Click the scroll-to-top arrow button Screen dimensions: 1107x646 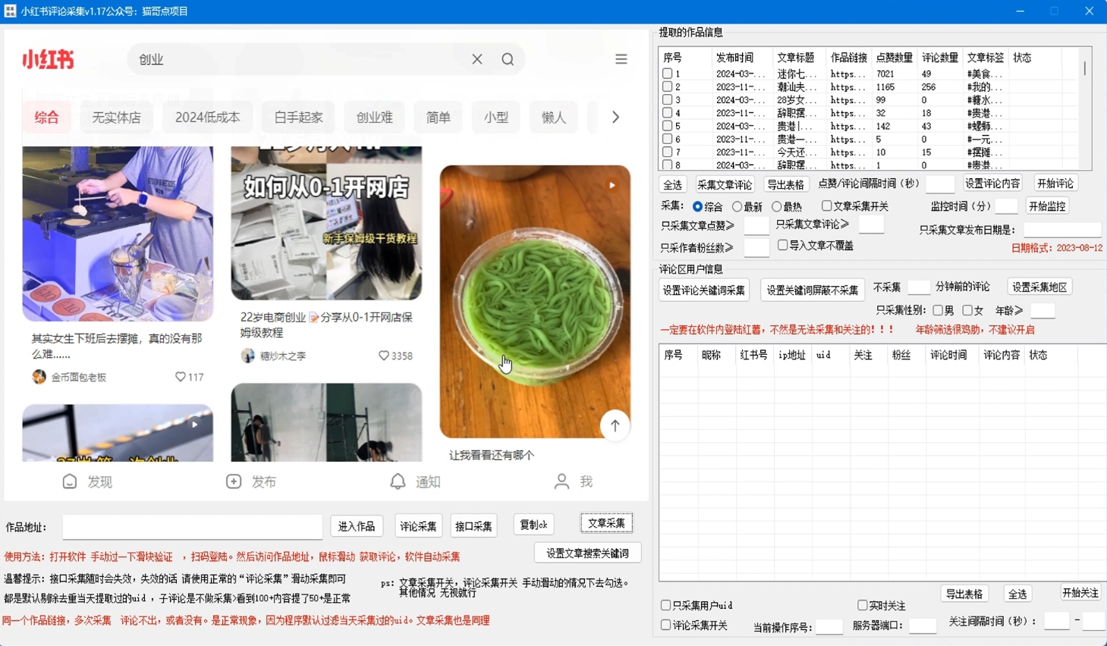pyautogui.click(x=615, y=425)
